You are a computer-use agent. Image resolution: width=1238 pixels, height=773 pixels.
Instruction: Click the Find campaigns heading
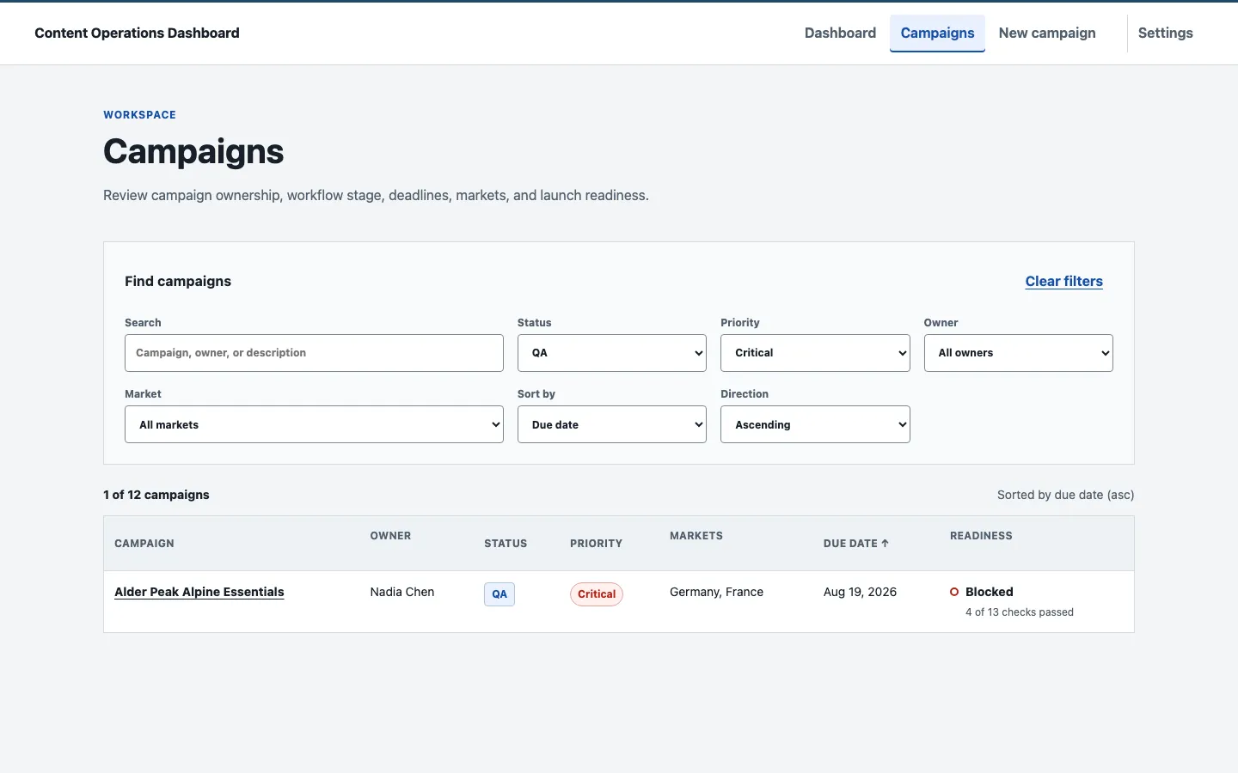pyautogui.click(x=178, y=281)
